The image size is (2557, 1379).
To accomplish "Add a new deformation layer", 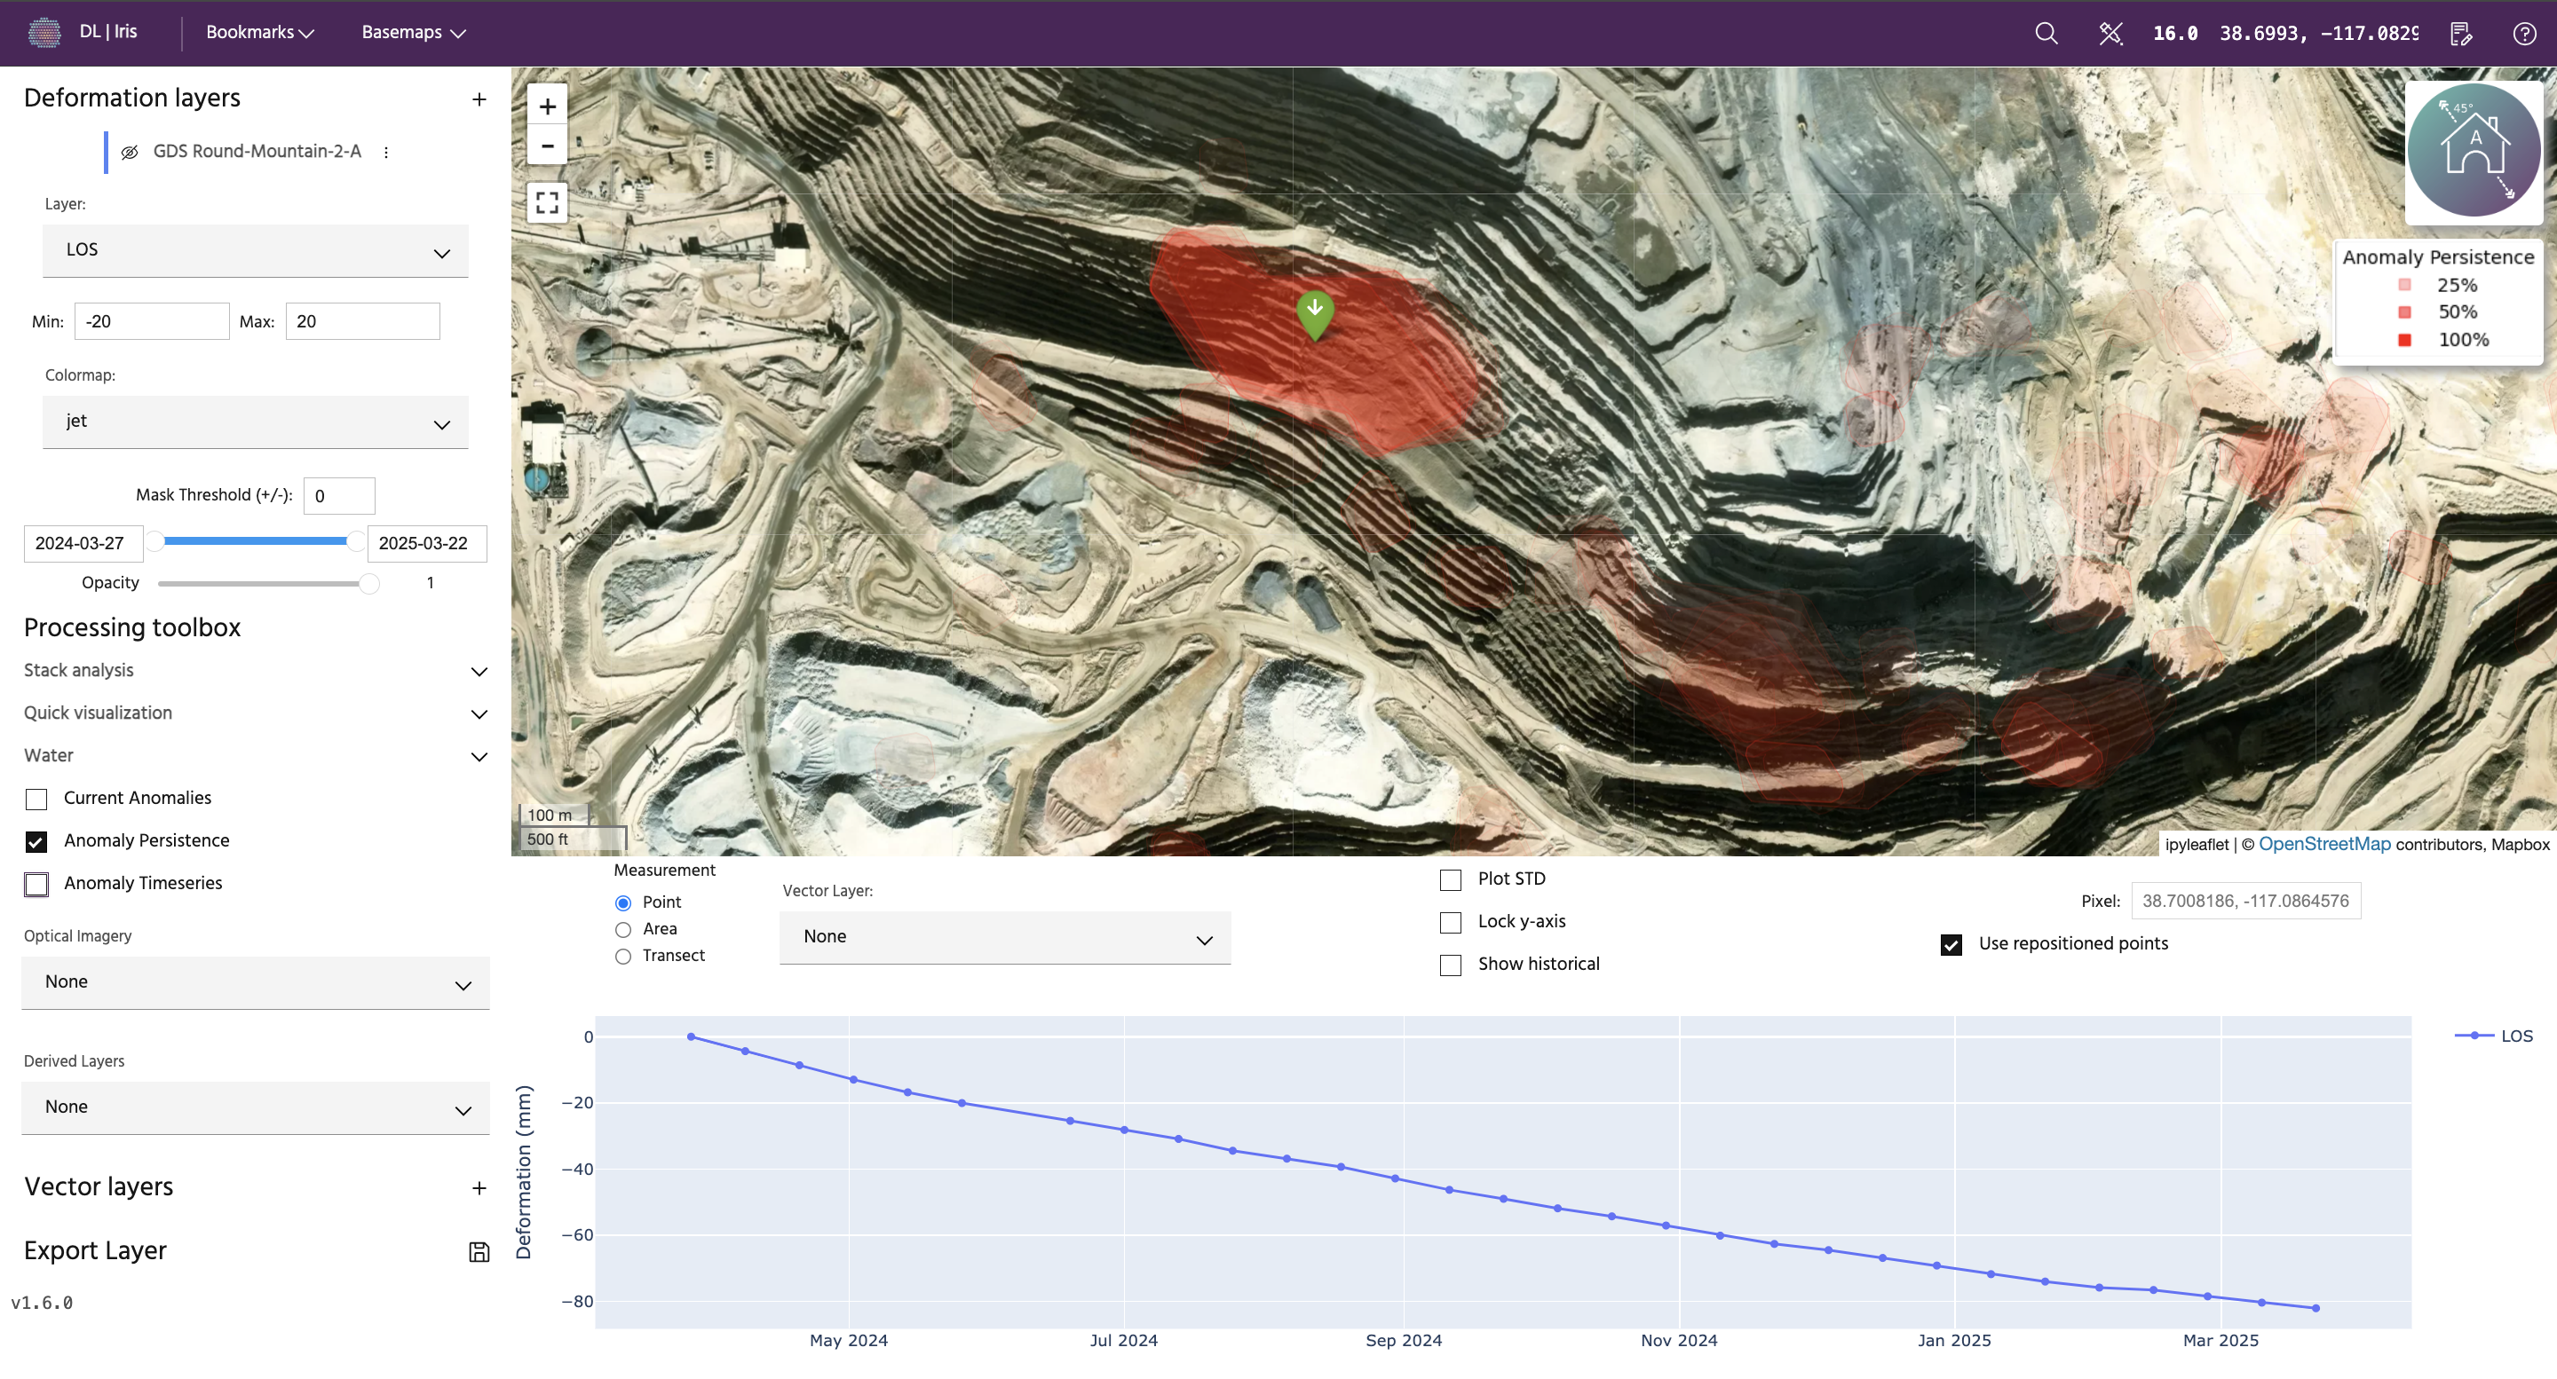I will point(479,98).
